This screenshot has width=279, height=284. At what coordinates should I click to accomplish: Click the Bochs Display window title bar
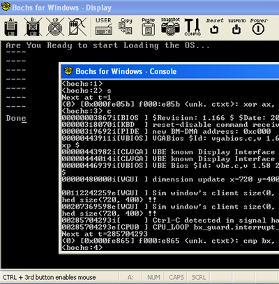tap(139, 8)
